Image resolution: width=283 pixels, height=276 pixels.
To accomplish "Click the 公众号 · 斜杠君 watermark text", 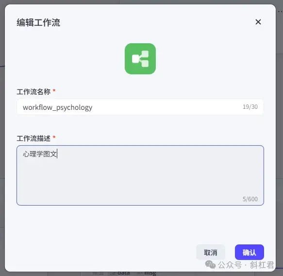I will (246, 265).
